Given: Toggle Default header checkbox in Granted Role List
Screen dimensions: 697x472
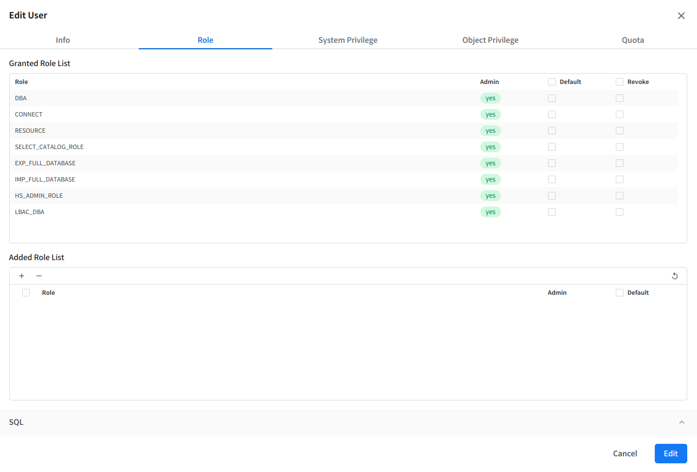Looking at the screenshot, I should (x=552, y=82).
